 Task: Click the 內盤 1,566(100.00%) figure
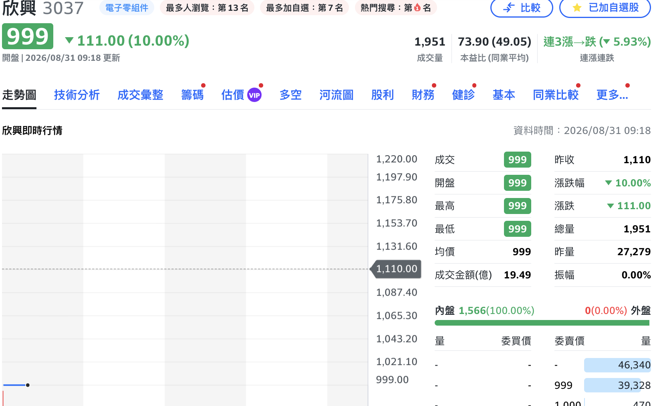pyautogui.click(x=496, y=310)
